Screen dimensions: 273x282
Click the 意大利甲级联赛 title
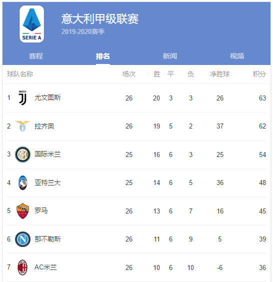pos(100,18)
